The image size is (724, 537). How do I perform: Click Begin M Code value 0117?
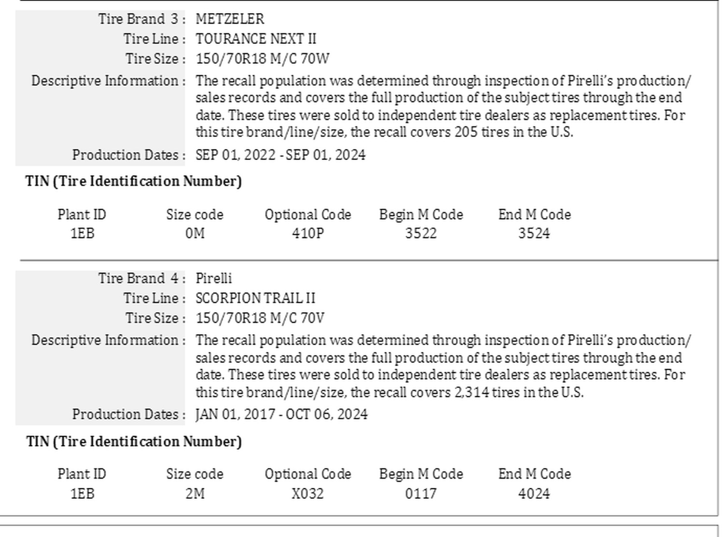421,494
